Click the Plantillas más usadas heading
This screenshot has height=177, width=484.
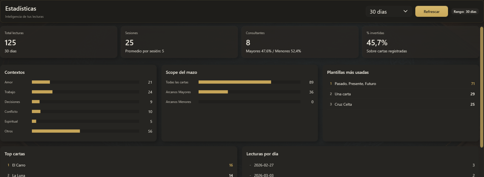tap(348, 72)
